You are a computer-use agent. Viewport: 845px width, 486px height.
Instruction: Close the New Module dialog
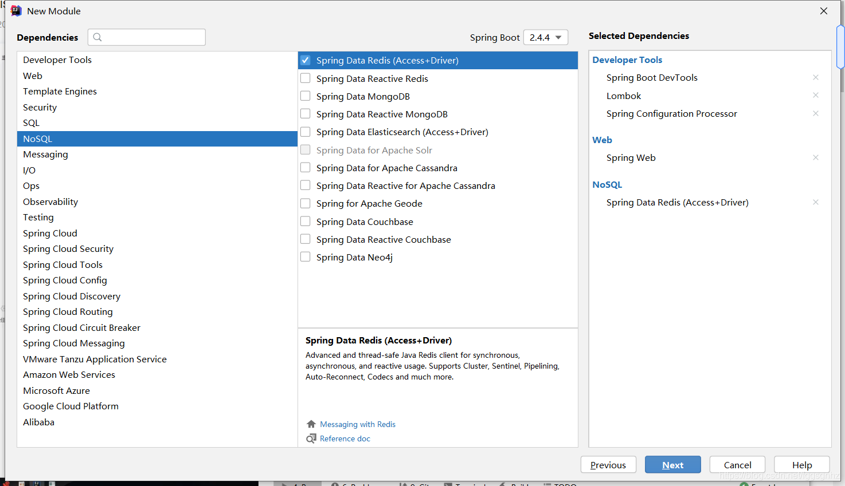(824, 11)
